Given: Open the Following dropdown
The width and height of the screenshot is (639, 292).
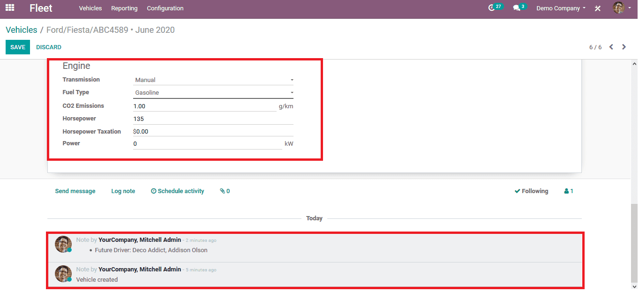Looking at the screenshot, I should click(531, 191).
